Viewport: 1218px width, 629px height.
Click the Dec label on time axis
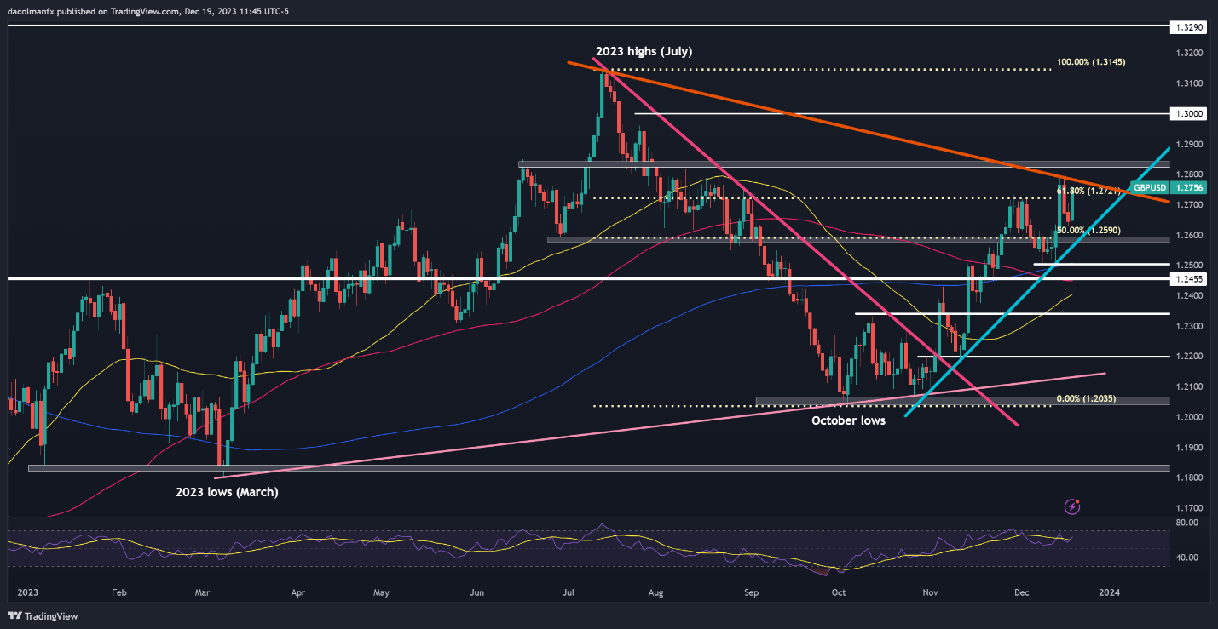[x=1021, y=591]
